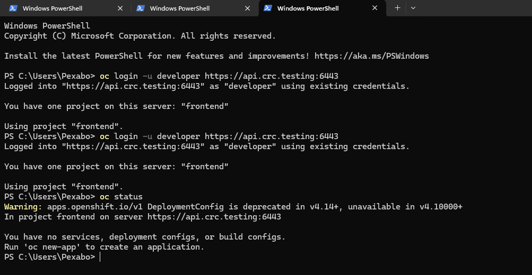
Task: Close the middle Windows PowerShell tab
Action: [247, 8]
